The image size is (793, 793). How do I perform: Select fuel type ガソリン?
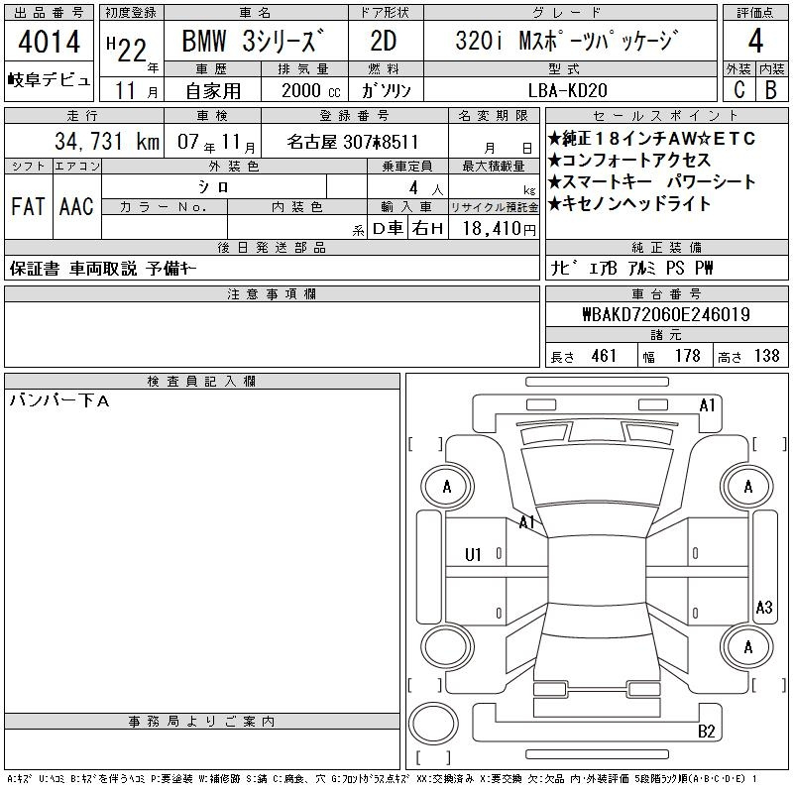coord(386,90)
